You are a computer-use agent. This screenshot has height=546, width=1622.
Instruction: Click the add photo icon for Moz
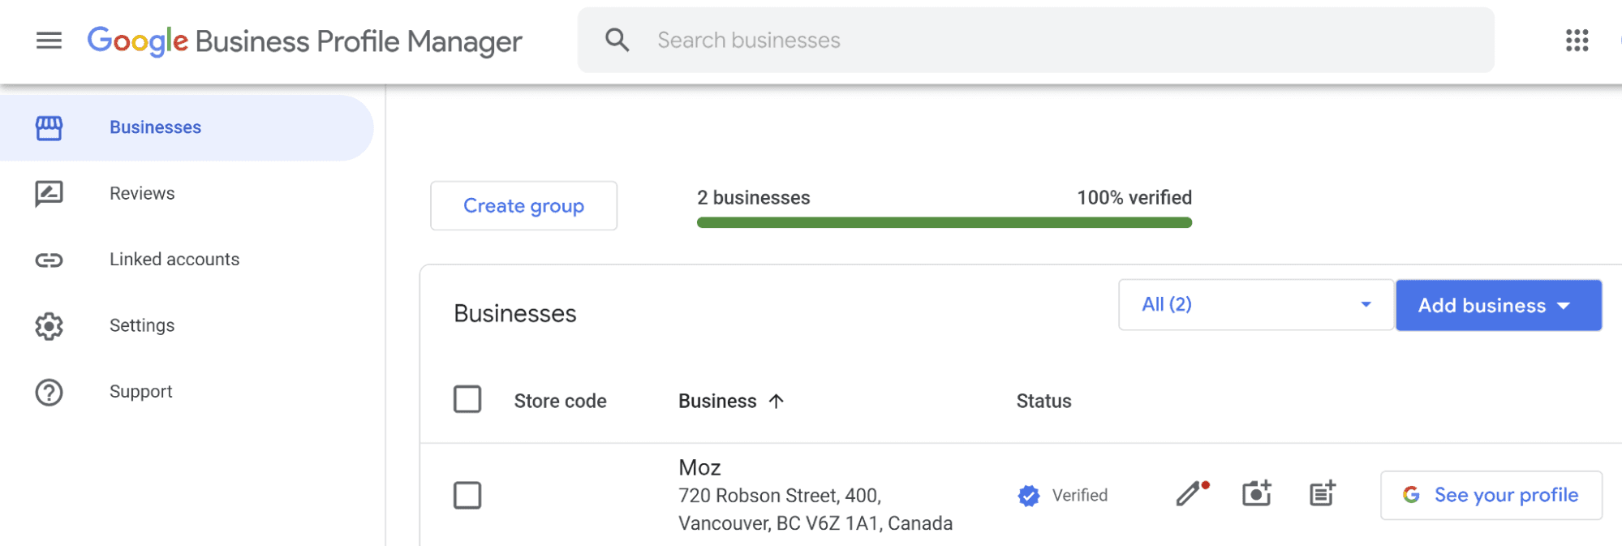click(x=1256, y=493)
